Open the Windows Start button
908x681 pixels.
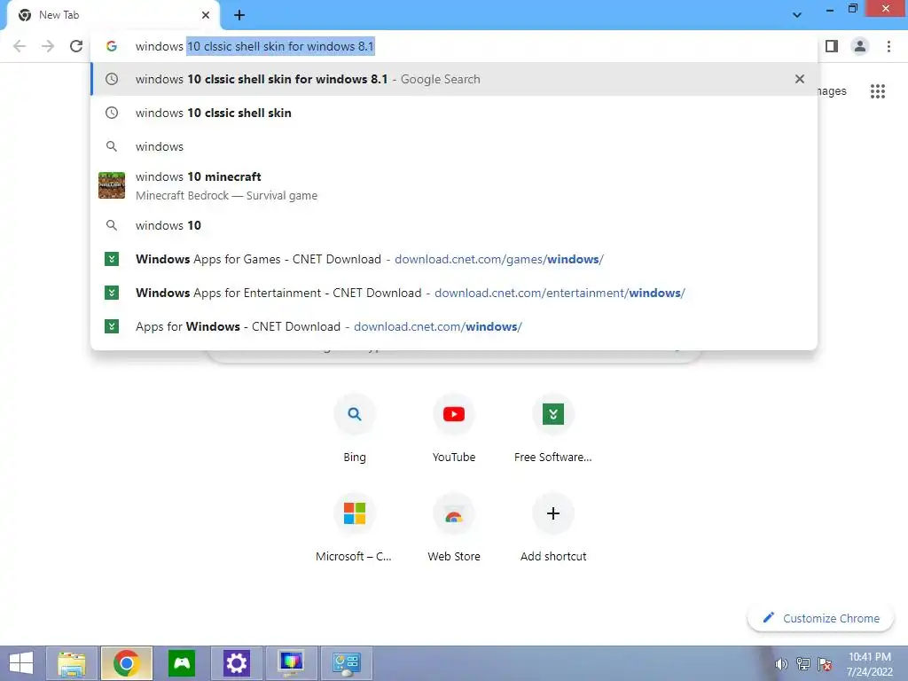(21, 663)
